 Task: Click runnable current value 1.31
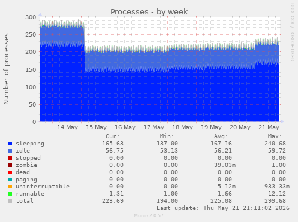tap(116, 194)
